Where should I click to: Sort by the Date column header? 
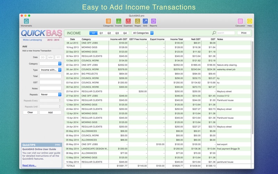[x=72, y=39]
